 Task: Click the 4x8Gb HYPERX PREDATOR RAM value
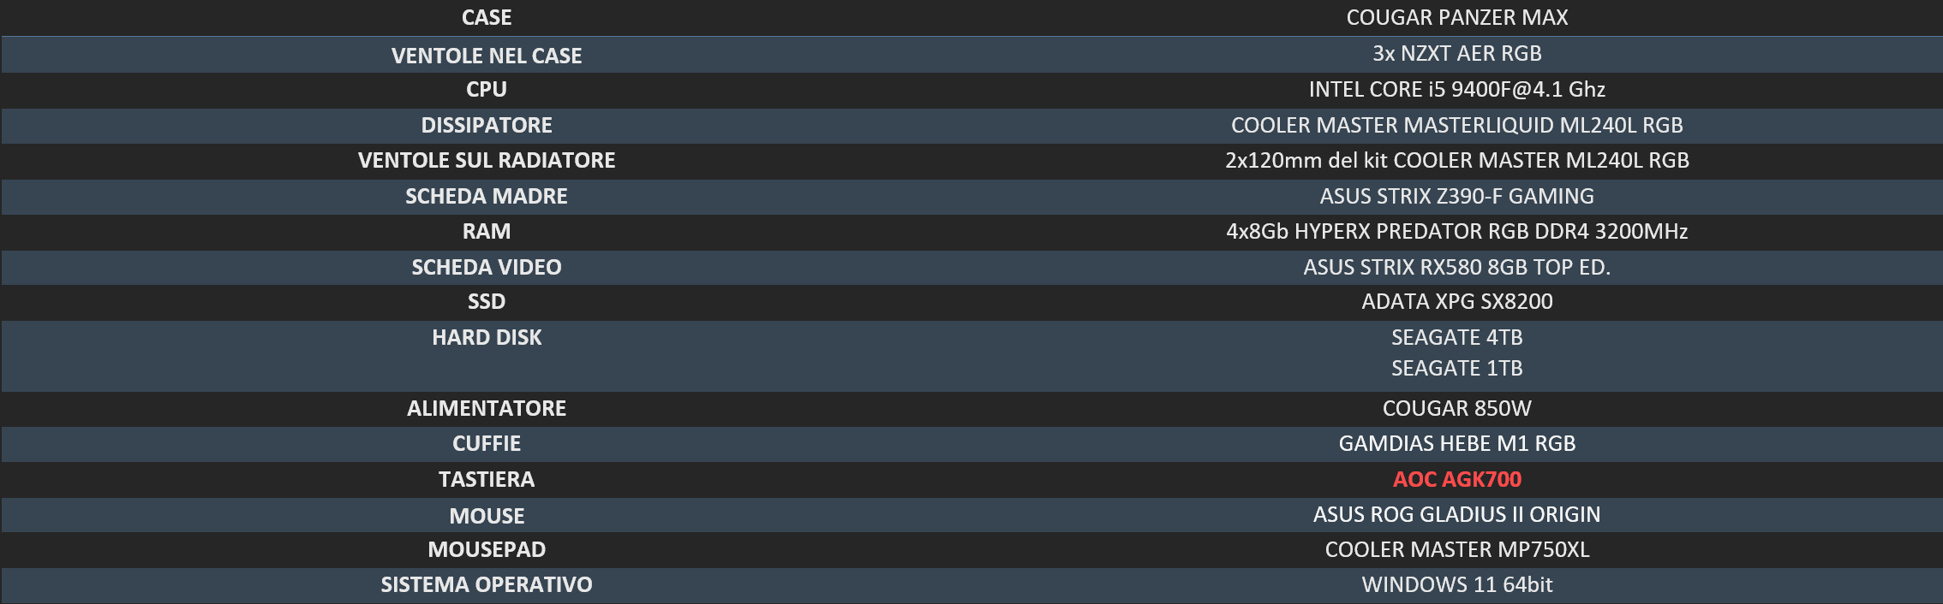[x=1456, y=231]
